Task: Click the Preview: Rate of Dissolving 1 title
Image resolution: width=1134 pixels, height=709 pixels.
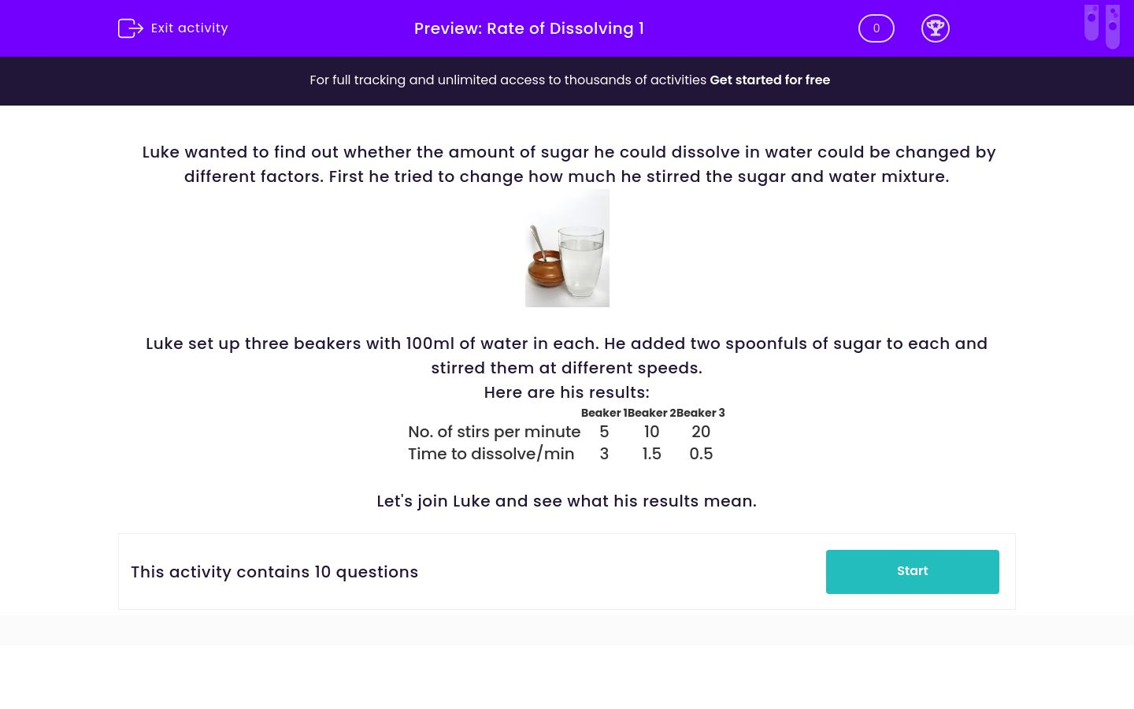Action: coord(529,28)
